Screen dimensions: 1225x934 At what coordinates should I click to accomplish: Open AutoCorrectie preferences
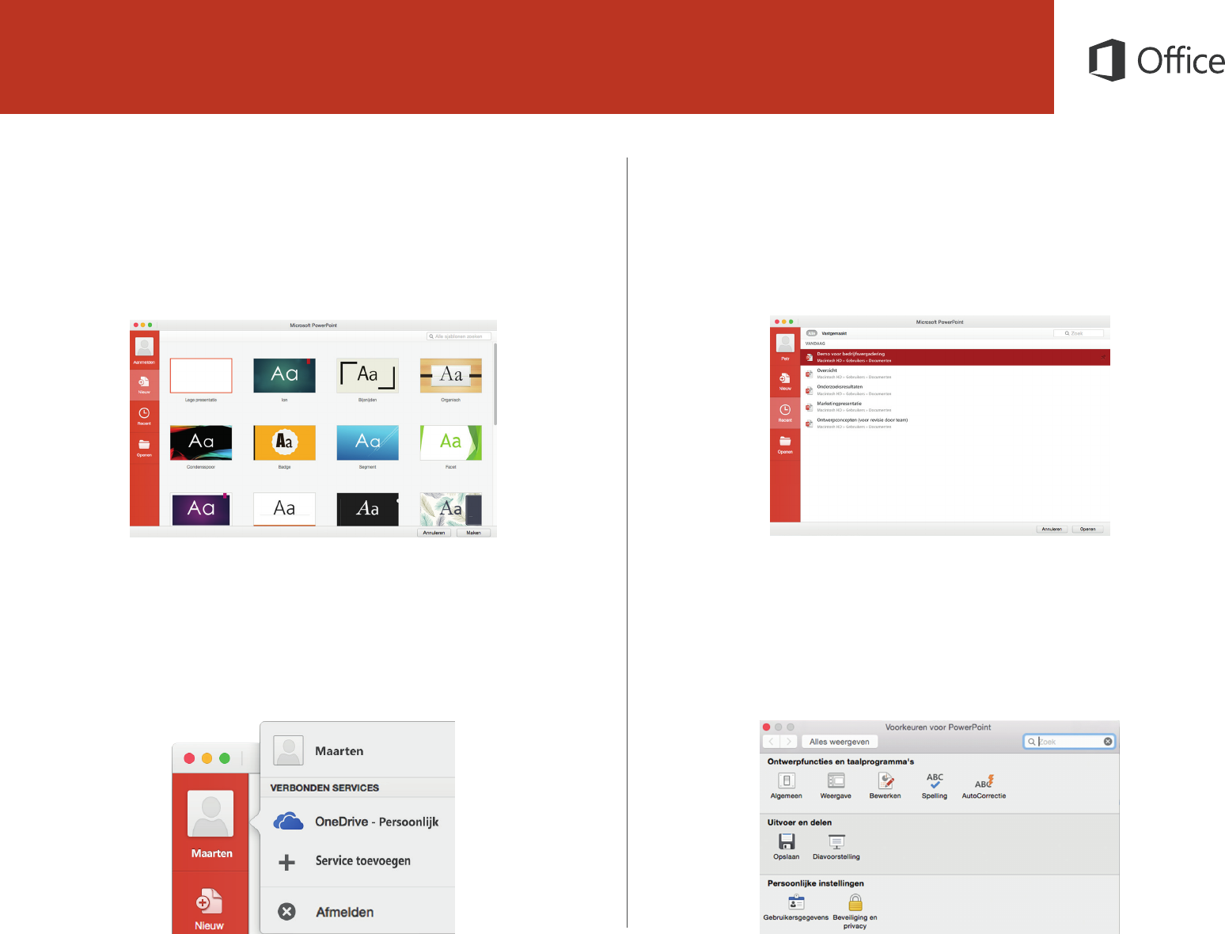click(x=984, y=786)
